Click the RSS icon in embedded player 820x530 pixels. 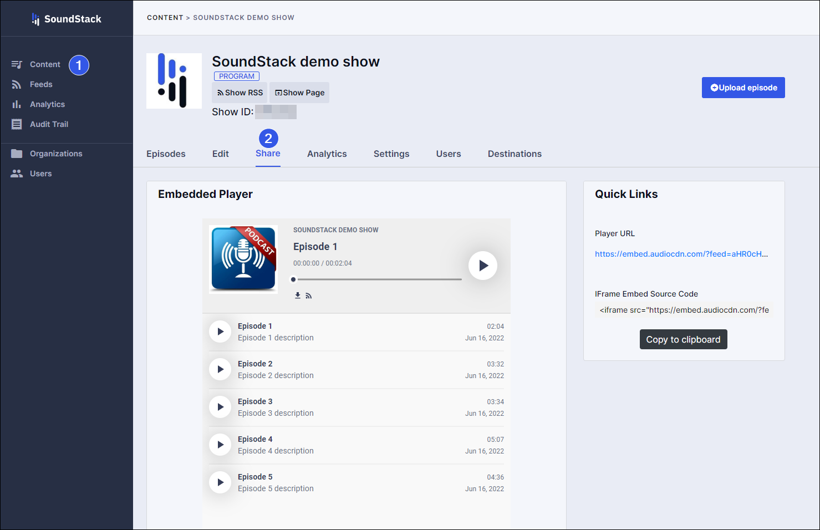tap(309, 296)
